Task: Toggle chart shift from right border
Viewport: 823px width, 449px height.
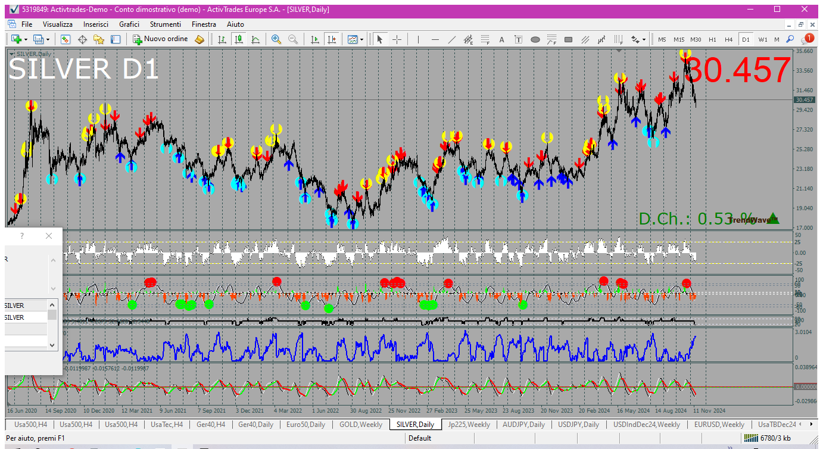Action: pos(331,39)
